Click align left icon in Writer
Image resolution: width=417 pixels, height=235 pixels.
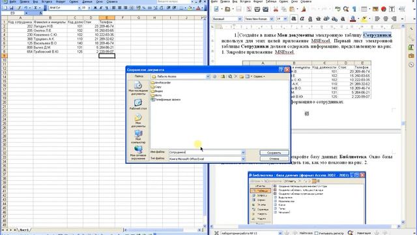pos(377,19)
